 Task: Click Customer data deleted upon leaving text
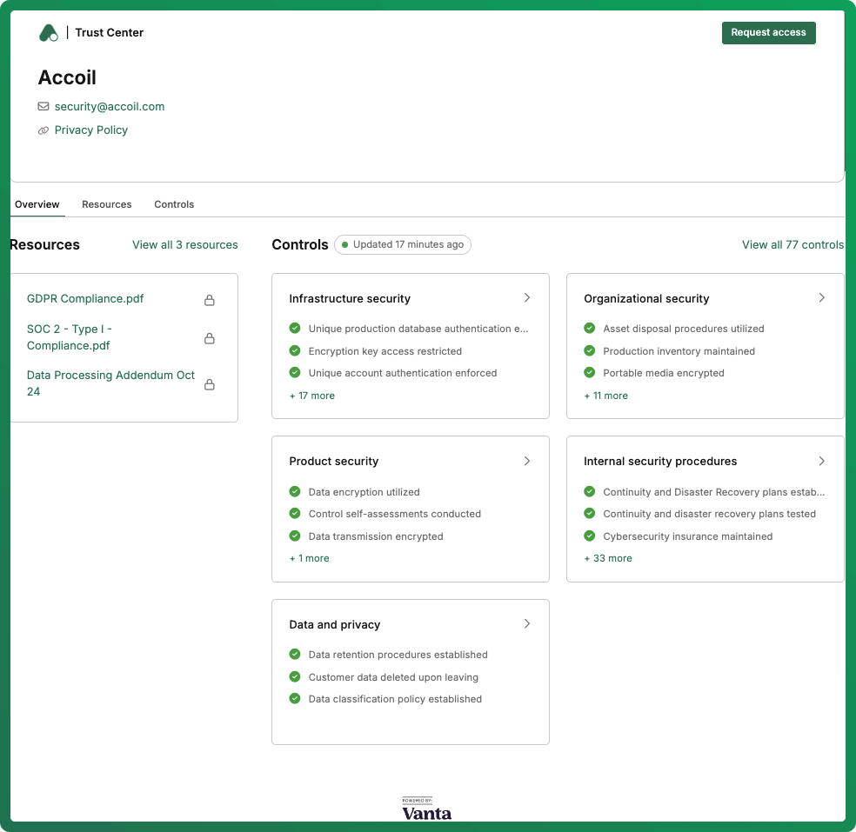pos(393,677)
